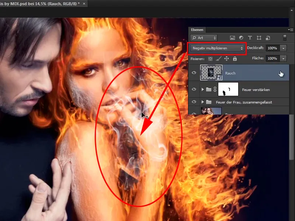This screenshot has width=295, height=221.
Task: Lock layer position with move icon
Action: pos(226,59)
